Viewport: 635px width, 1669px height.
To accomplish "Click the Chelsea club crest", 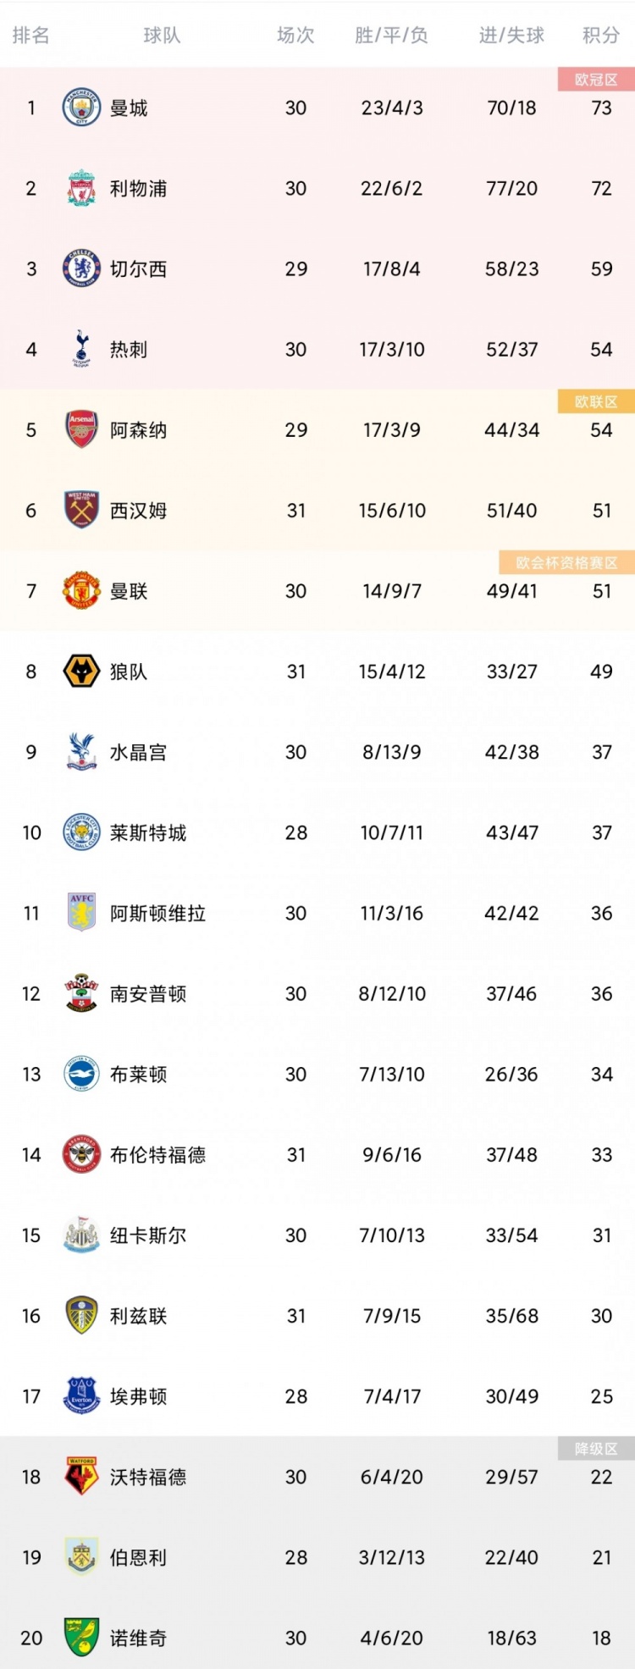I will [x=81, y=268].
